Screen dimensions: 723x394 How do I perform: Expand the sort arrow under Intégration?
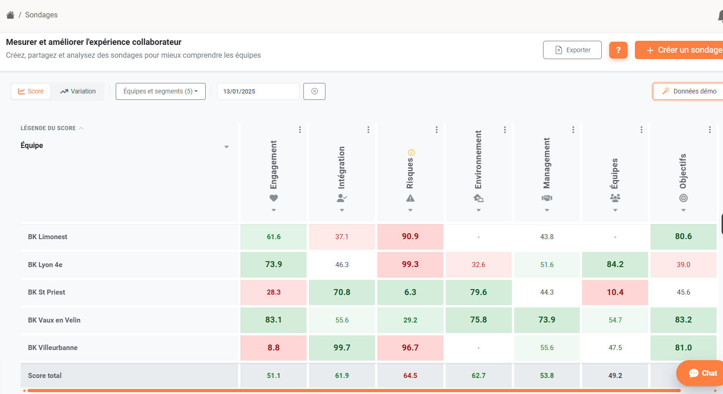(x=342, y=210)
